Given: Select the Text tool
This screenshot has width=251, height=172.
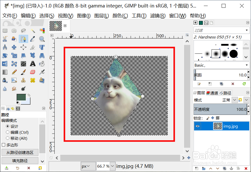Looking at the screenshot, I should coord(33,64).
